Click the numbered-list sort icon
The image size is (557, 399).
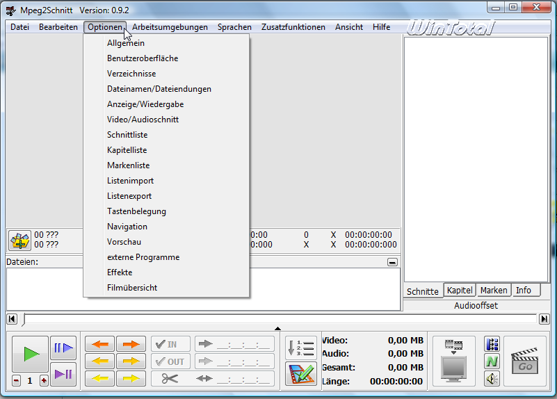pos(301,348)
